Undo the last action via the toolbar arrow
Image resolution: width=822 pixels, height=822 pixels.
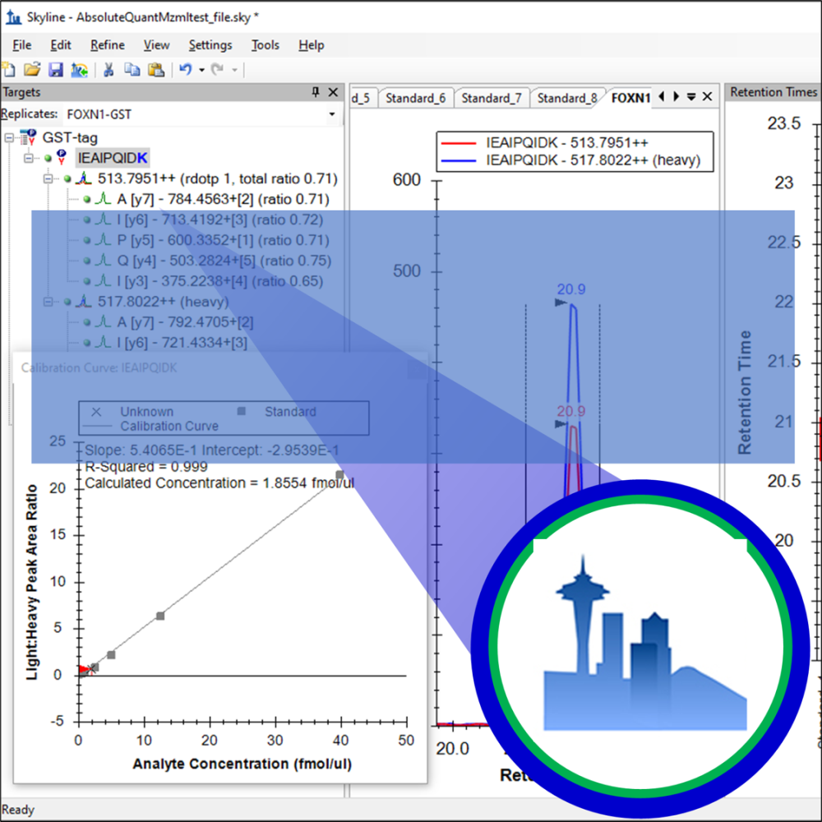(186, 69)
